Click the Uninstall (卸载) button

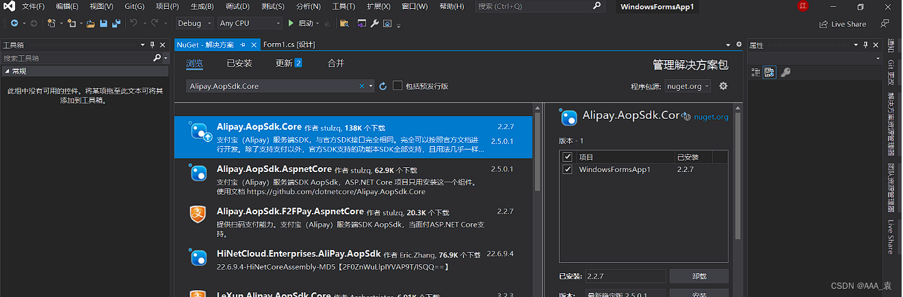point(698,276)
